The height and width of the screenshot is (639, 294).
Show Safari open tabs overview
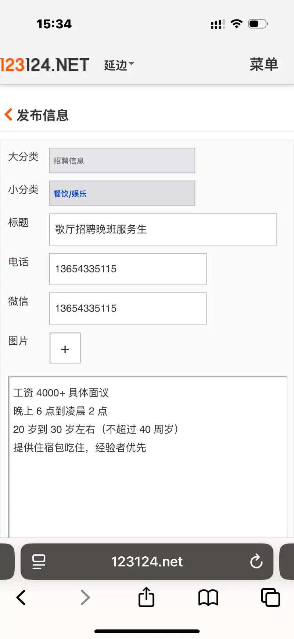click(x=270, y=597)
